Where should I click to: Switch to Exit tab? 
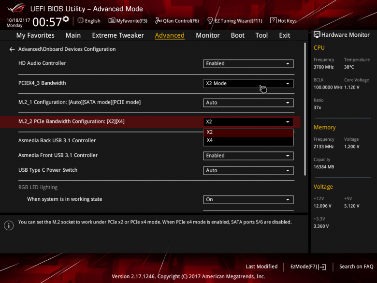coord(284,35)
